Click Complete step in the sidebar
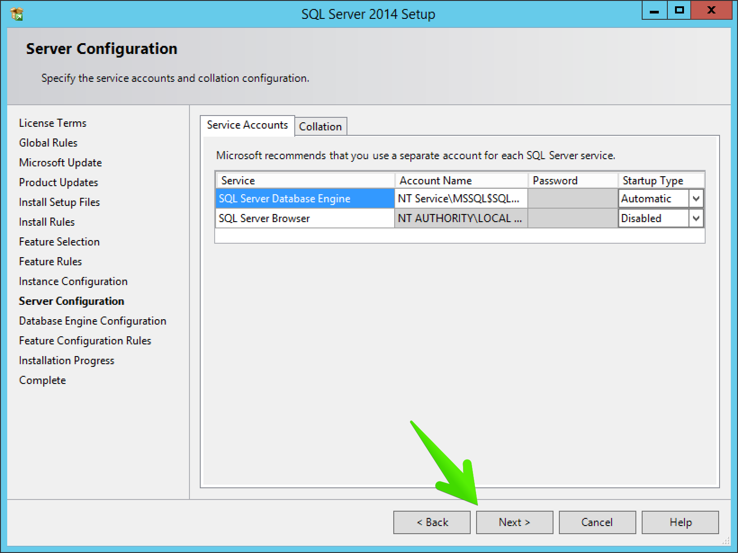This screenshot has height=553, width=738. coord(42,380)
